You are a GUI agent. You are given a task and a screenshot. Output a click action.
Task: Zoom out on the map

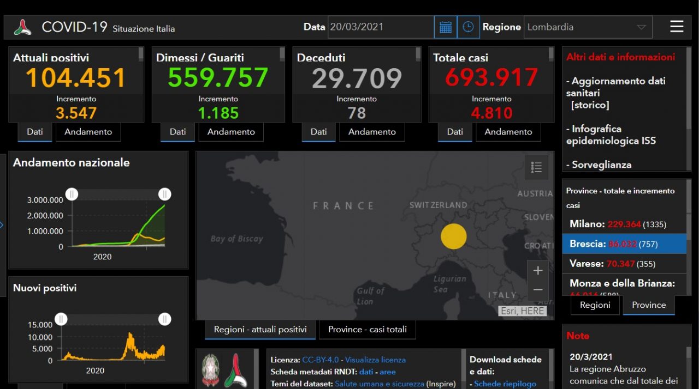[537, 290]
